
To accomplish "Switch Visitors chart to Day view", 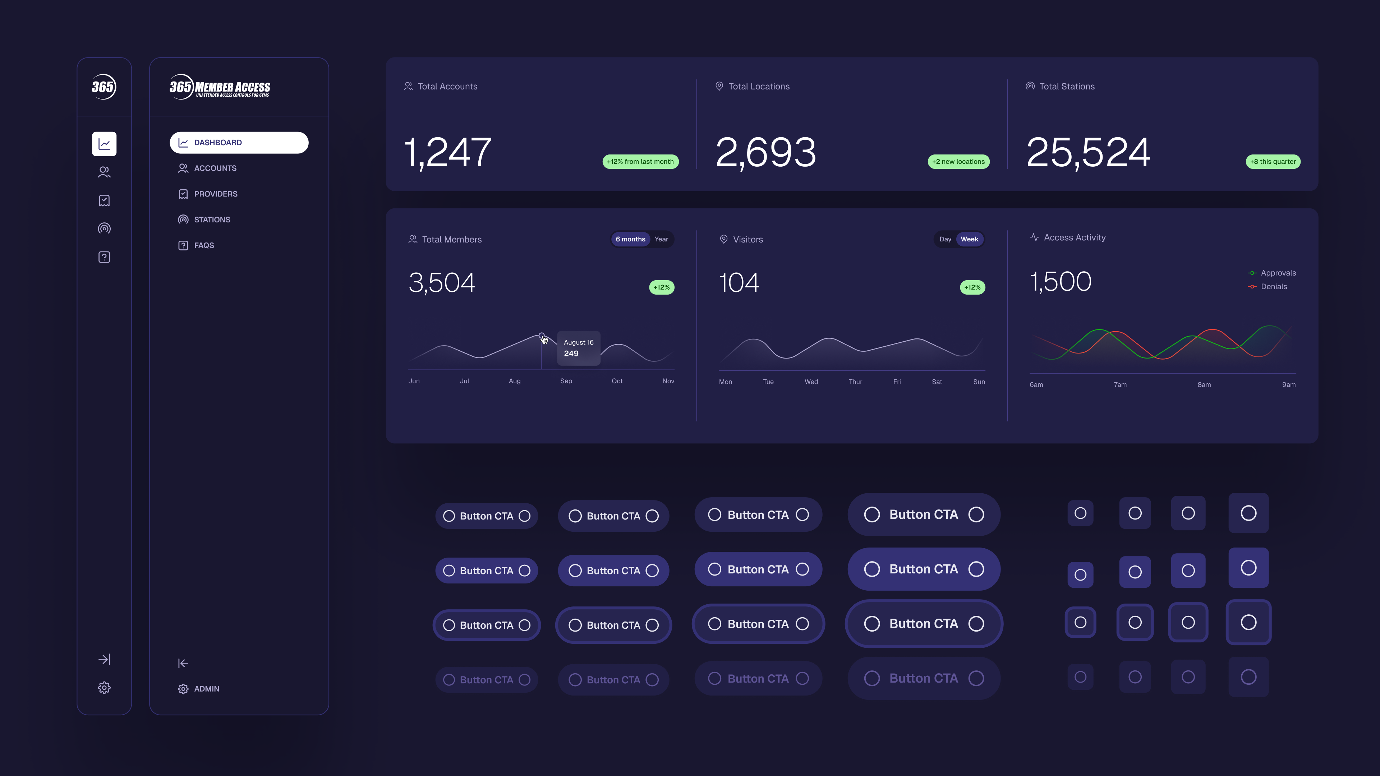I will tap(945, 239).
